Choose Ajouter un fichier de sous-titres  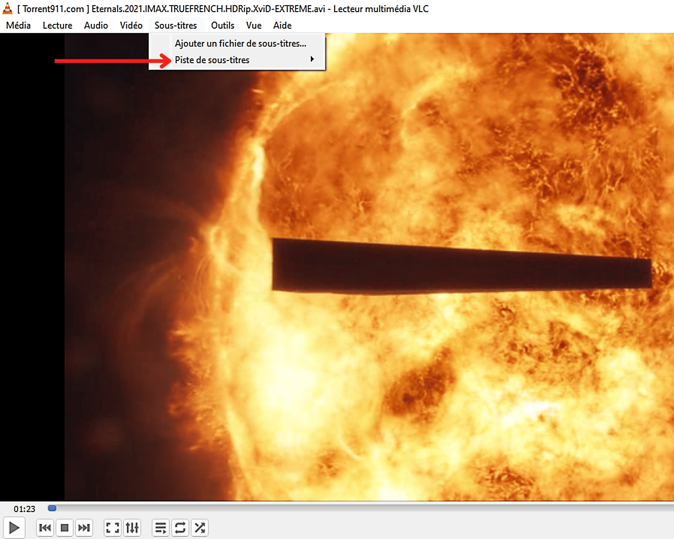(237, 43)
